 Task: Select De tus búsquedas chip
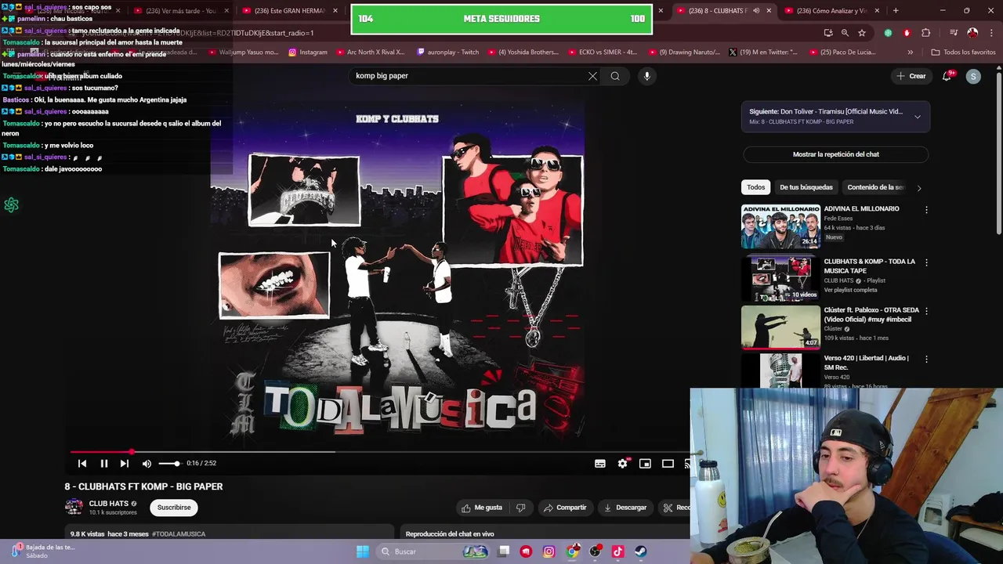coord(806,187)
